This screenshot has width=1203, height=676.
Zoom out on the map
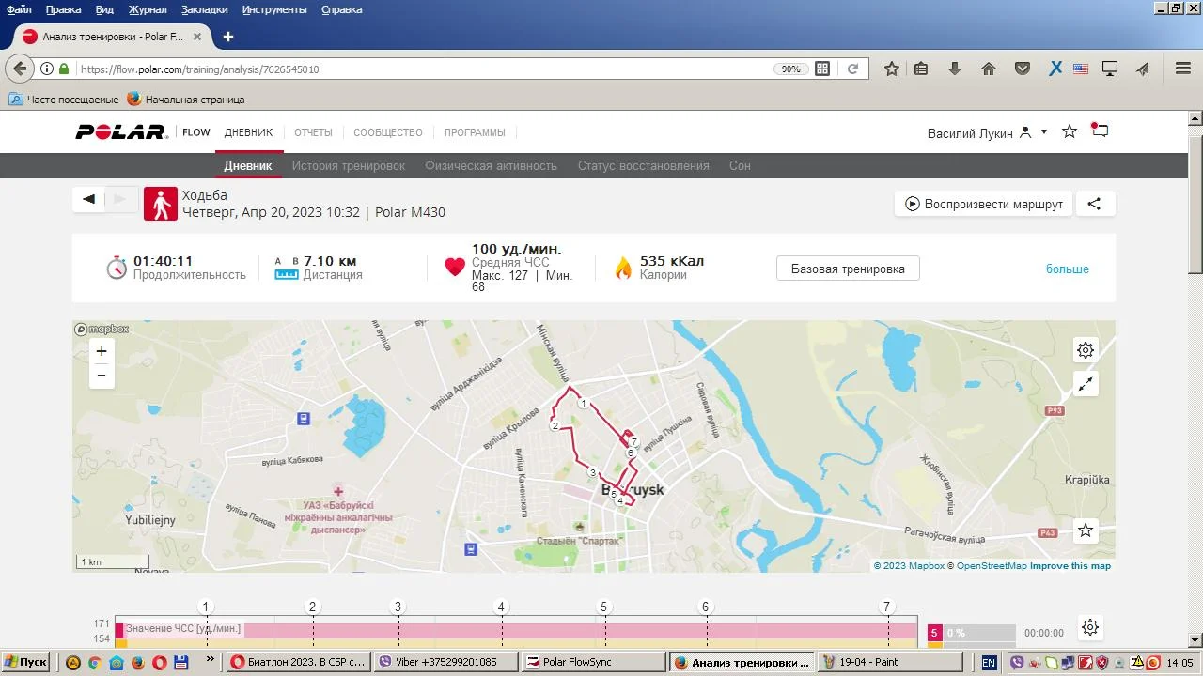(x=102, y=376)
